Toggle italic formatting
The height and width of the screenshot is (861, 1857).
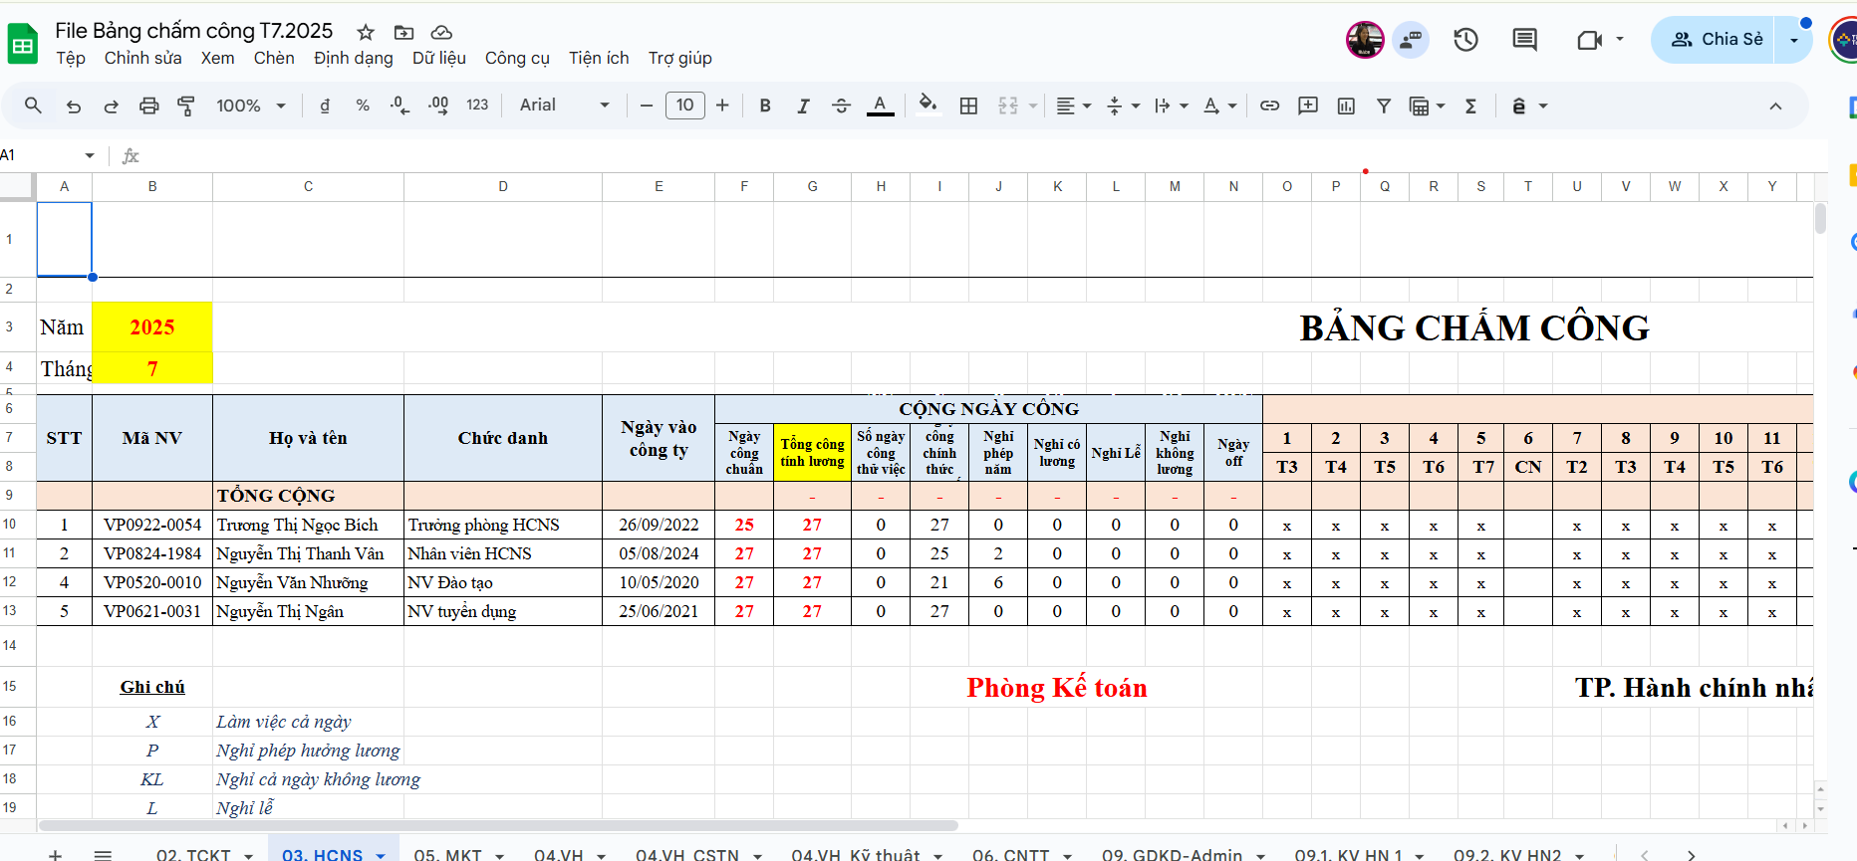pos(803,106)
